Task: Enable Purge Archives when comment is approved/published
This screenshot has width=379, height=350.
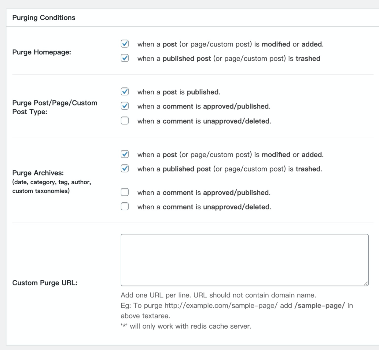Action: [125, 192]
